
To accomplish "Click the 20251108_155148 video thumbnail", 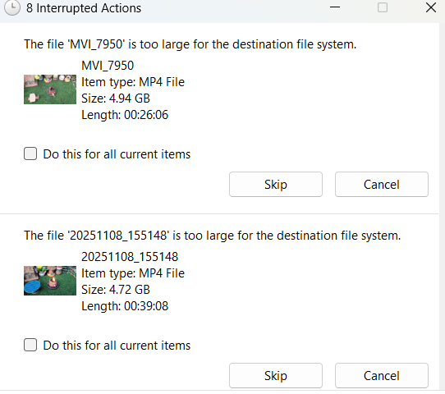I will point(50,281).
